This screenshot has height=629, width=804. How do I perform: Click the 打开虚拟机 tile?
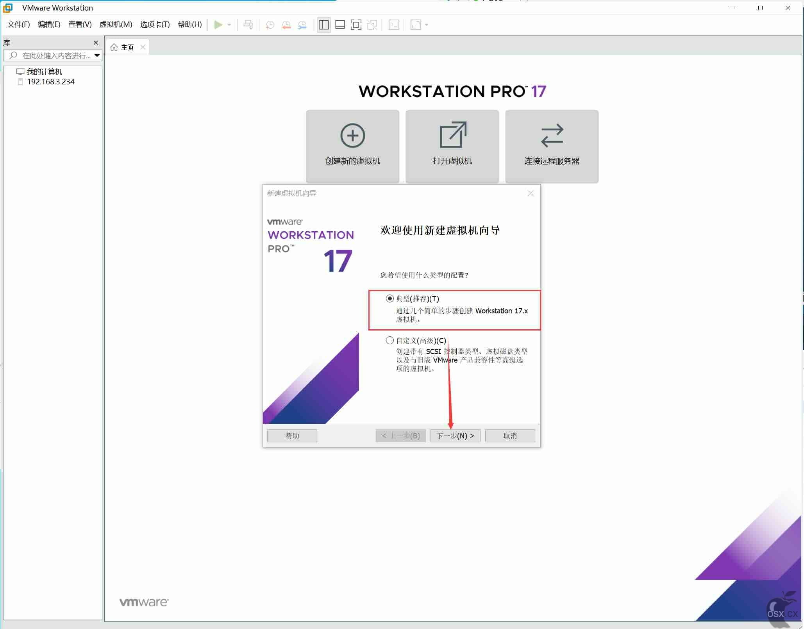click(452, 146)
